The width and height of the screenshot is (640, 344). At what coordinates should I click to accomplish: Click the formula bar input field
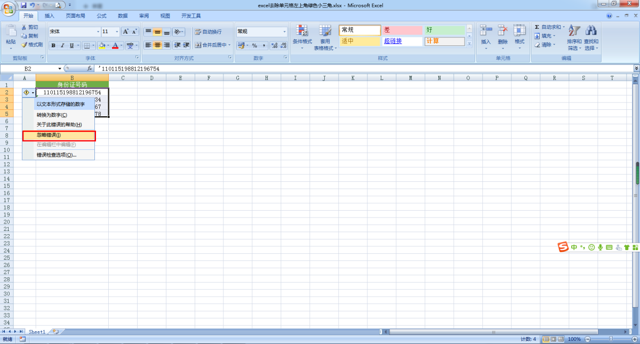363,69
